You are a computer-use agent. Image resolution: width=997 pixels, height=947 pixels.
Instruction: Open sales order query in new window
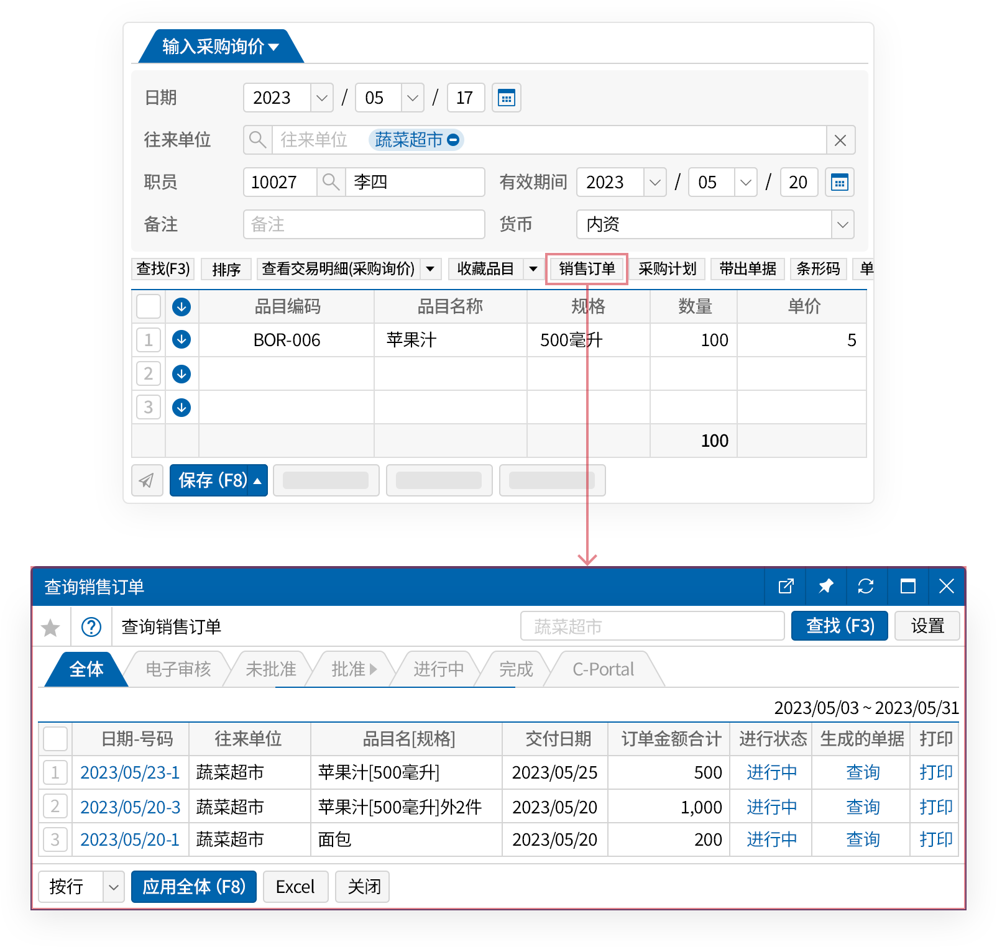click(x=786, y=586)
